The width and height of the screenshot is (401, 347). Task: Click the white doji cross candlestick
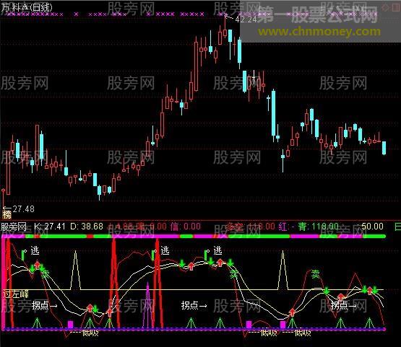point(254,77)
